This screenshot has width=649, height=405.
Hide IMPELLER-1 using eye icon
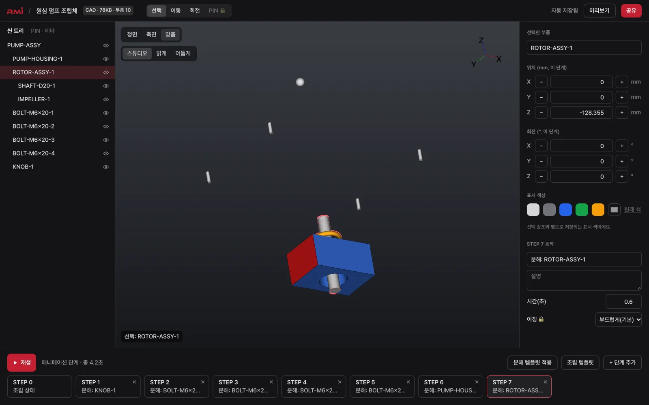coord(106,99)
